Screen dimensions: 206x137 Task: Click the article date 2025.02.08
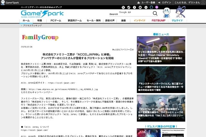[26, 47]
